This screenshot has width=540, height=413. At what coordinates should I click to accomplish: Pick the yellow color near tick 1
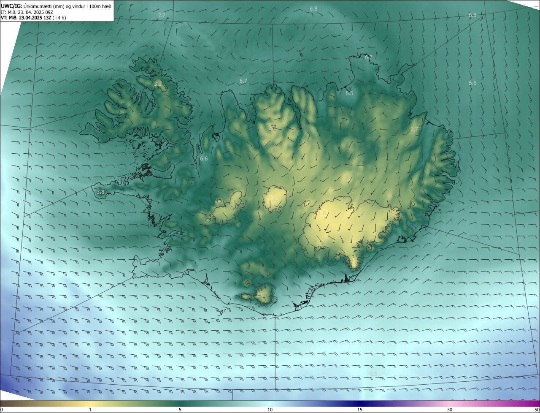tap(90, 403)
